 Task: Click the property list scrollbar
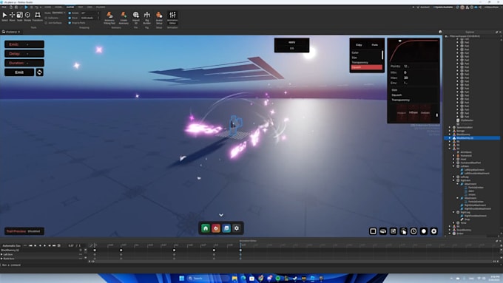point(382,55)
